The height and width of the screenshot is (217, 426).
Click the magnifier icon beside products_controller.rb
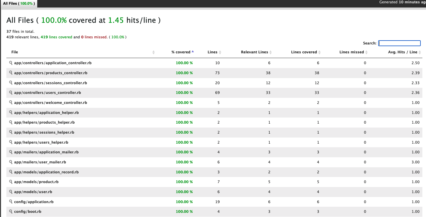coord(11,73)
